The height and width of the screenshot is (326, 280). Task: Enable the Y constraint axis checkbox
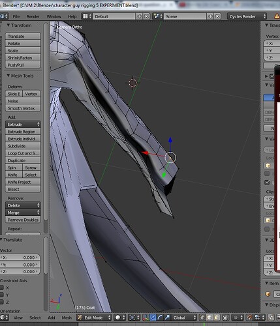coord(2,295)
